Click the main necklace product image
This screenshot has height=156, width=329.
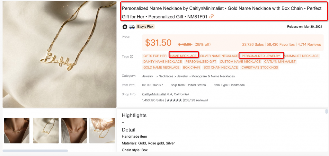59,54
